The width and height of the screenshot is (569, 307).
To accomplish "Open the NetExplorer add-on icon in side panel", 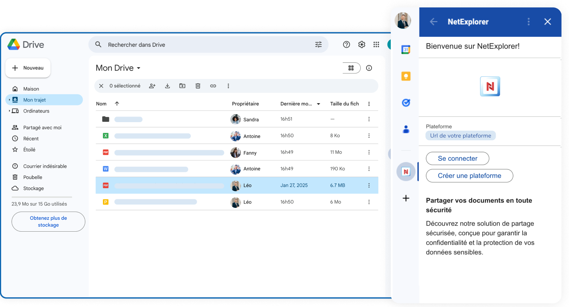I will coord(406,172).
